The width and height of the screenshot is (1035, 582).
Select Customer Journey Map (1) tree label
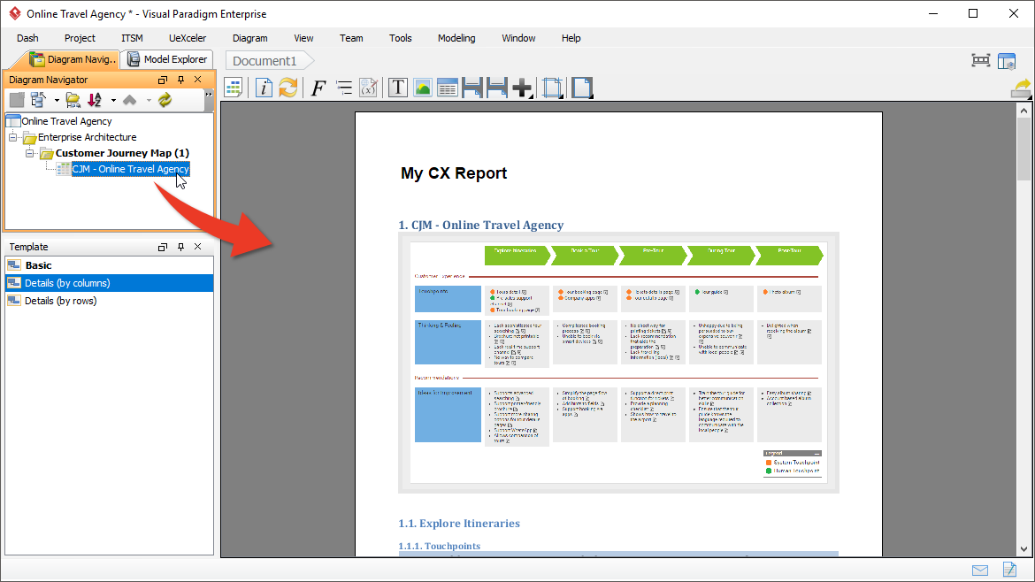pos(122,153)
